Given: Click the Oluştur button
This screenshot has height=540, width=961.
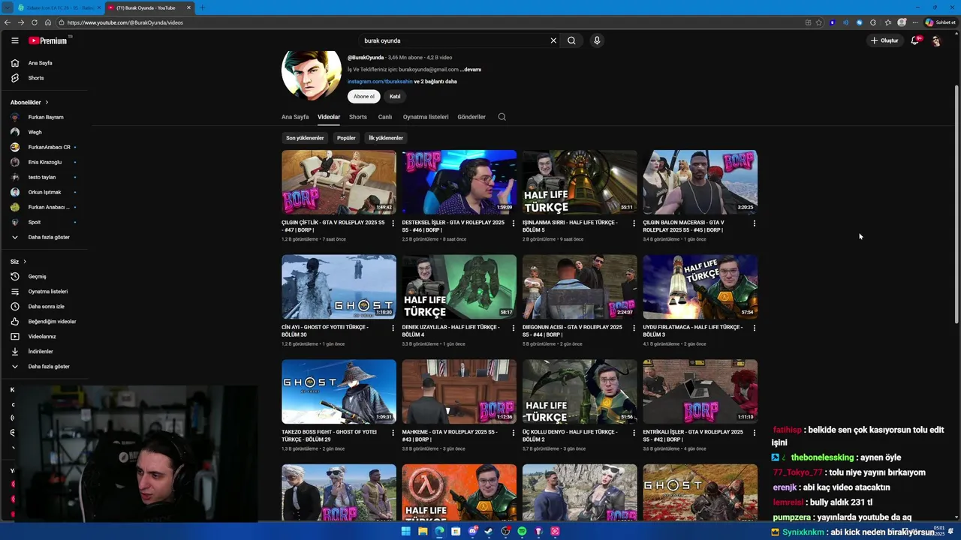Looking at the screenshot, I should [884, 40].
